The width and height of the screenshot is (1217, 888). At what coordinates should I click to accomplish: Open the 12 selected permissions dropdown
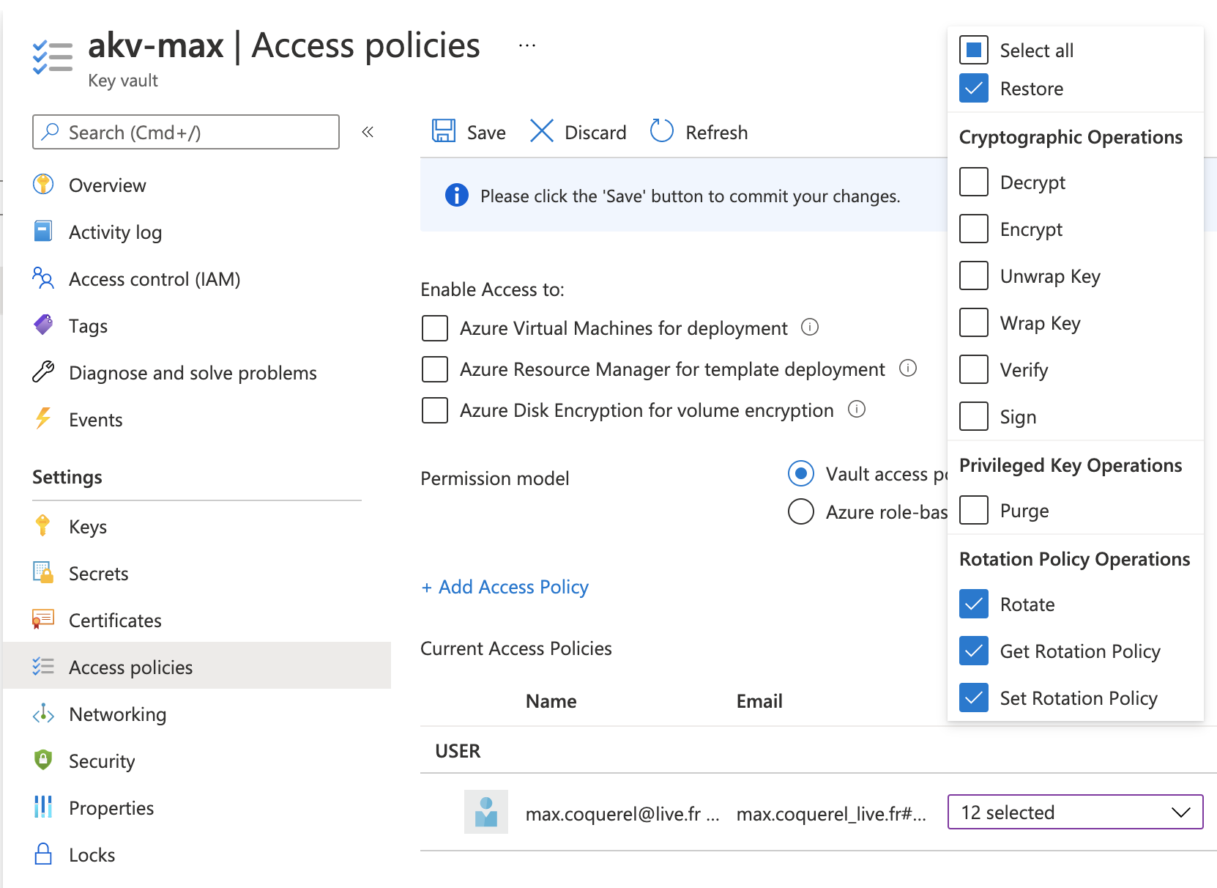pos(1074,812)
